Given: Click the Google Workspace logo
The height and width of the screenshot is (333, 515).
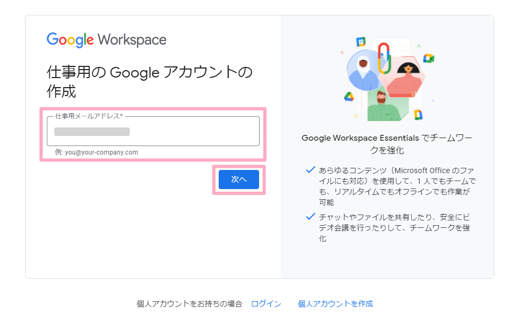Looking at the screenshot, I should pos(106,40).
